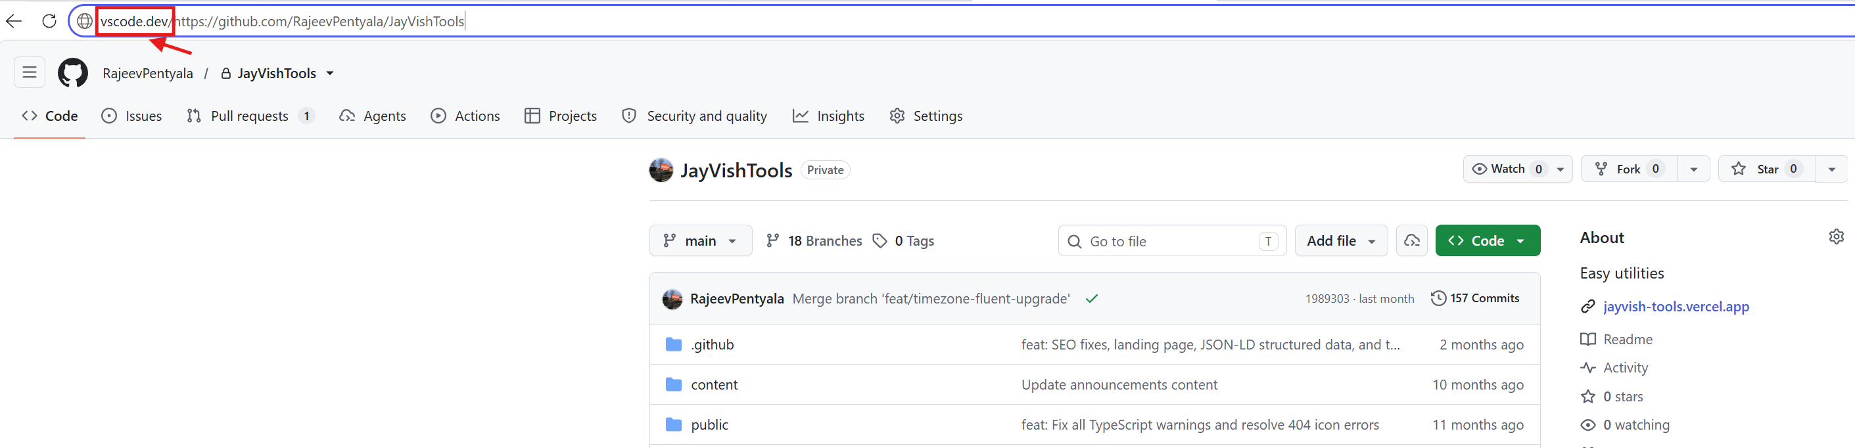Star the repository
1855x448 pixels.
coord(1767,169)
